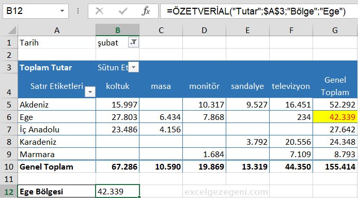Click the İç Anadolu koltuk value 23.486

pos(117,129)
